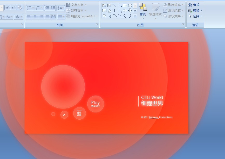Select the elbow connector shape
This screenshot has width=225, height=159.
[114, 11]
